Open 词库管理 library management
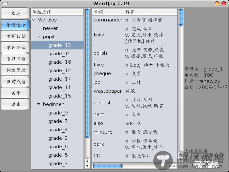 16,70
